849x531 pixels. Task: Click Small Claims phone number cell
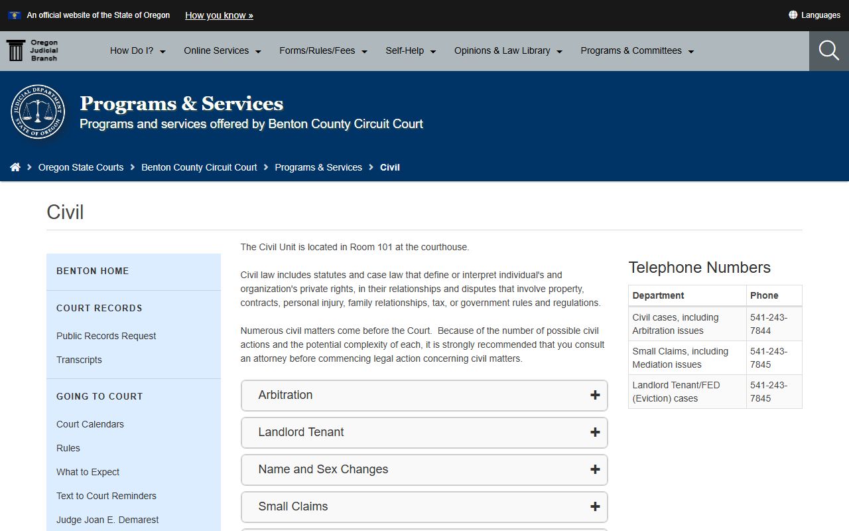(774, 358)
